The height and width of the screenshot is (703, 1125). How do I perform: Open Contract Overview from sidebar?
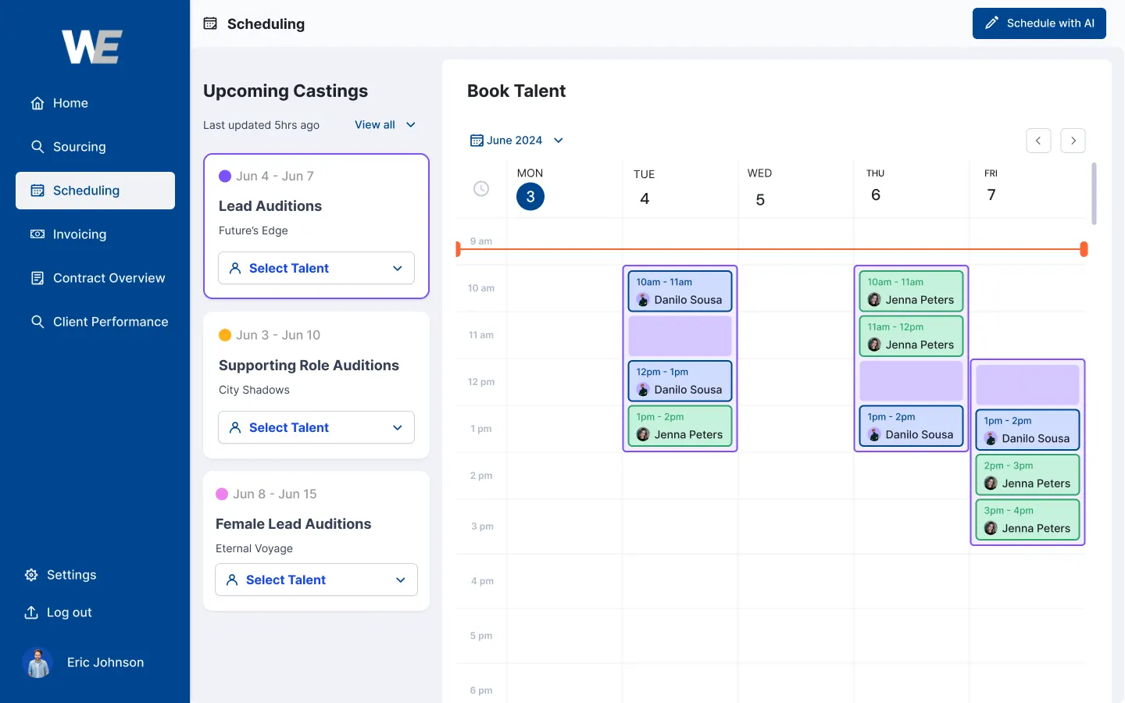tap(95, 278)
